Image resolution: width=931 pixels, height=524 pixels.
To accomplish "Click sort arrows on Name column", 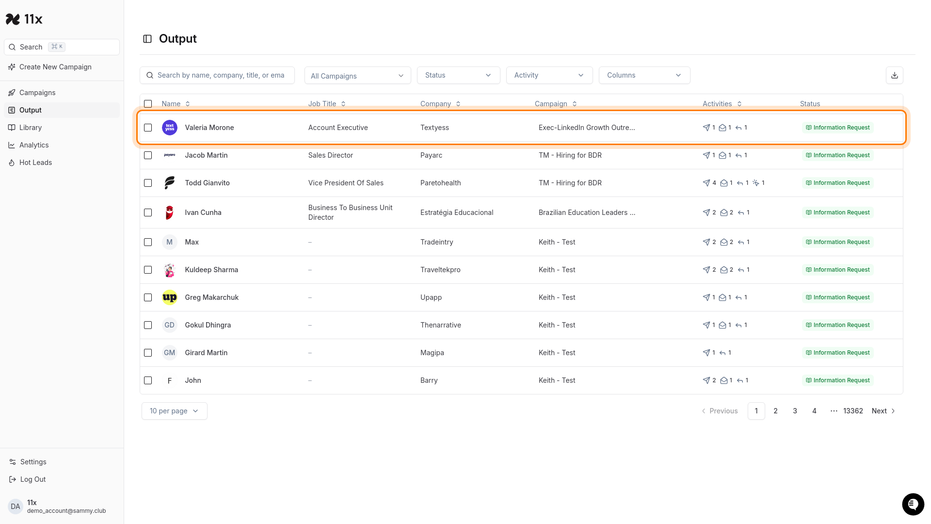I will 188,104.
